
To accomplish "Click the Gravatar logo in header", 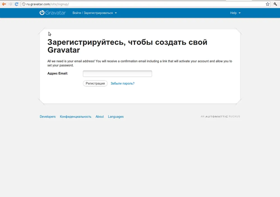I will pyautogui.click(x=53, y=13).
